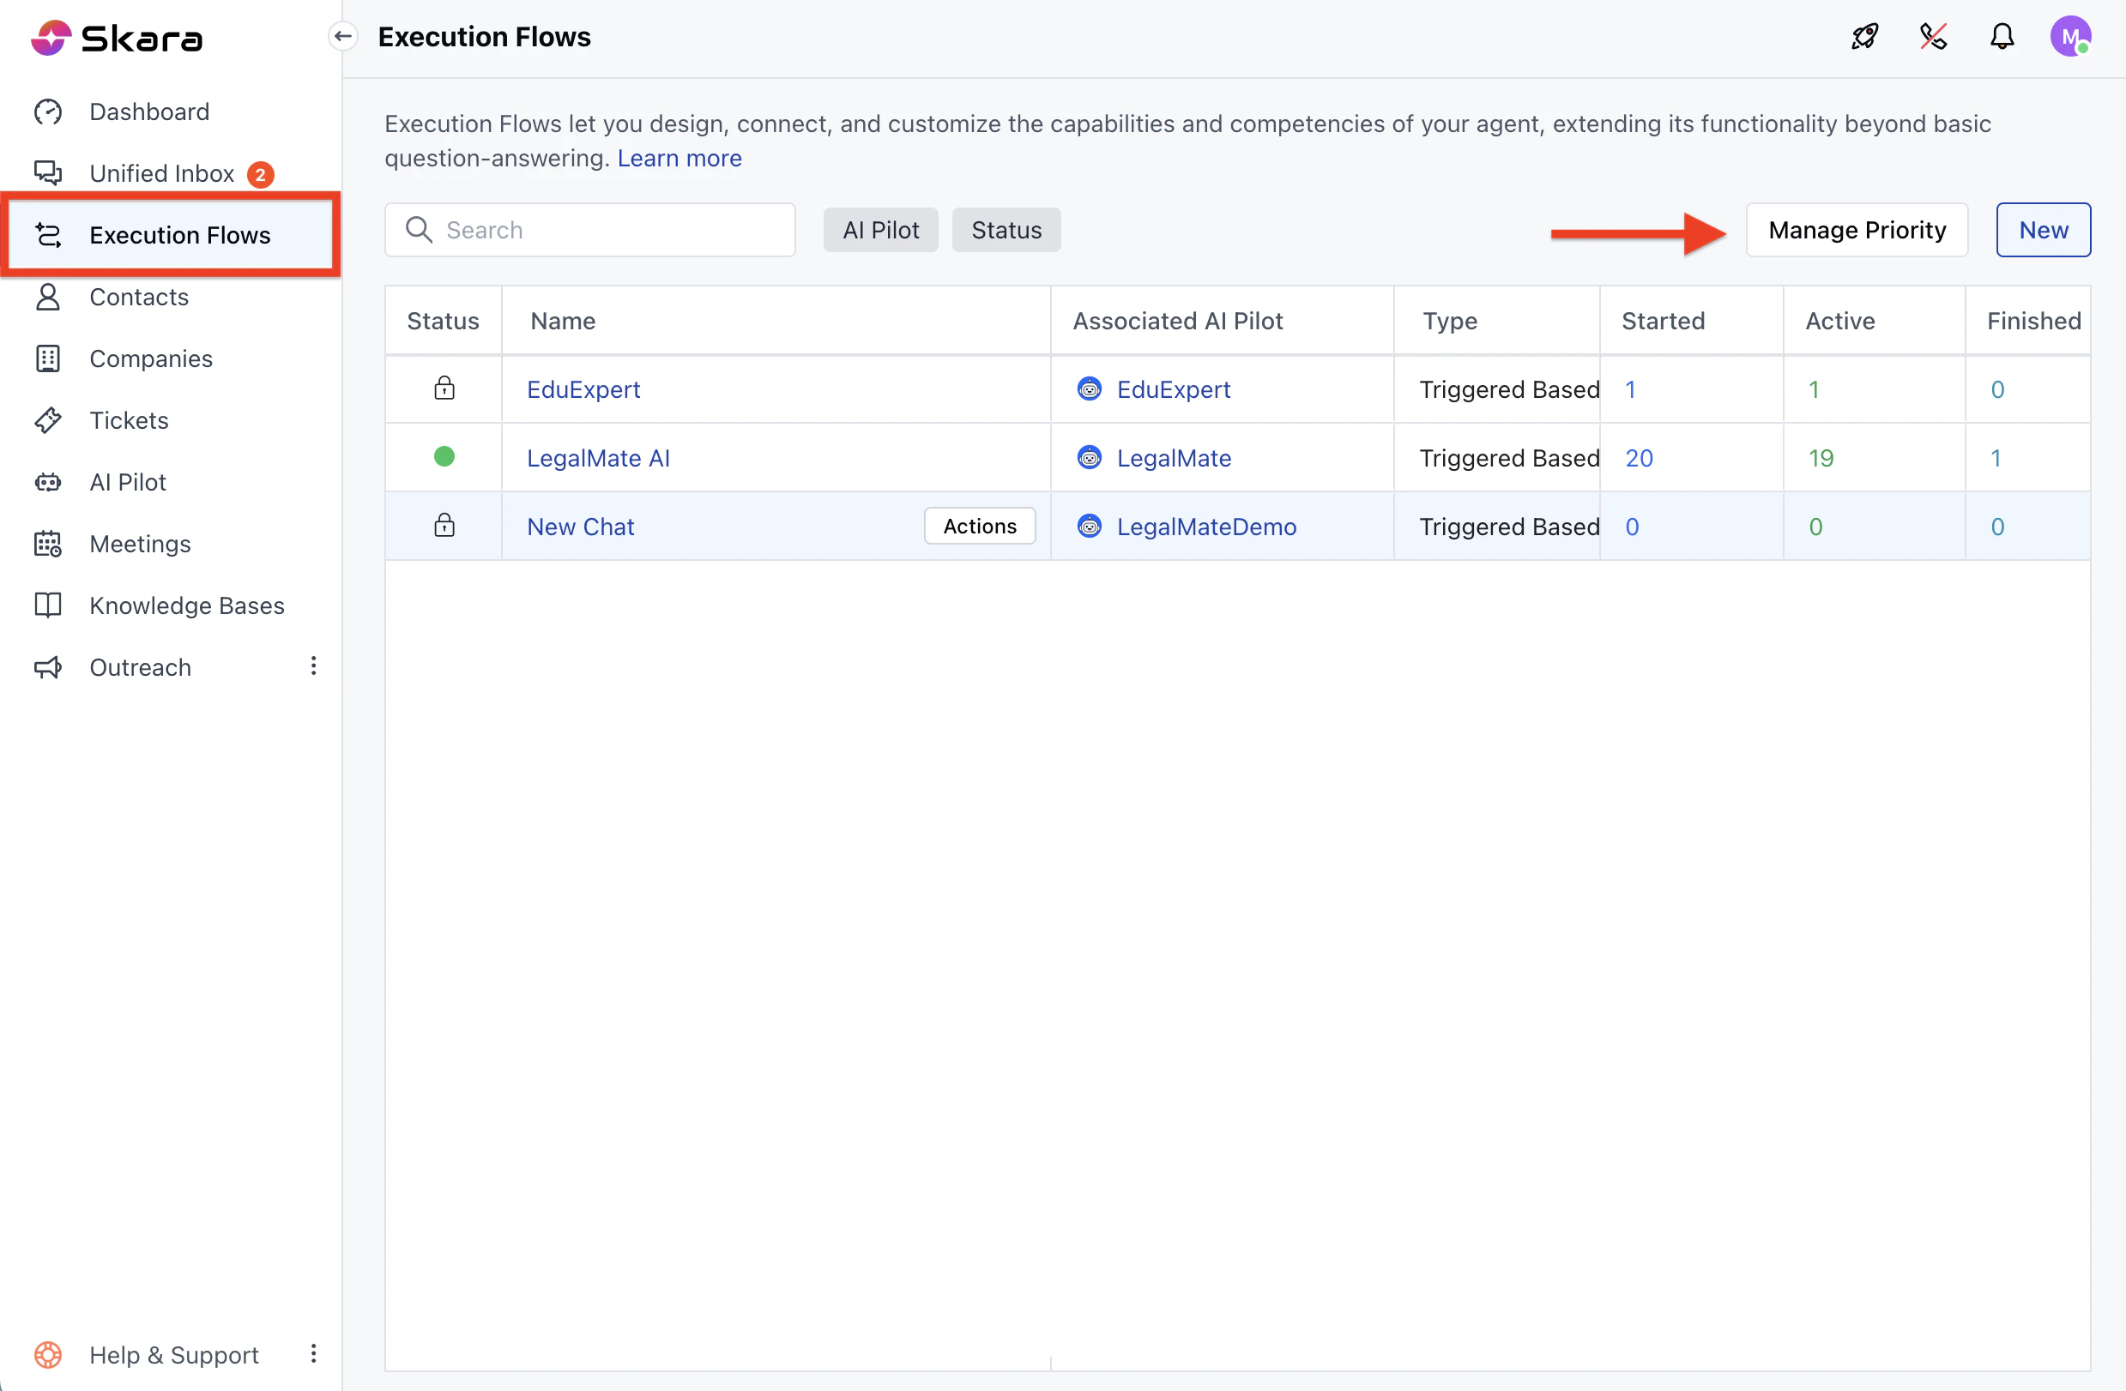This screenshot has height=1391, width=2126.
Task: Click the rocket icon in header
Action: (x=1864, y=37)
